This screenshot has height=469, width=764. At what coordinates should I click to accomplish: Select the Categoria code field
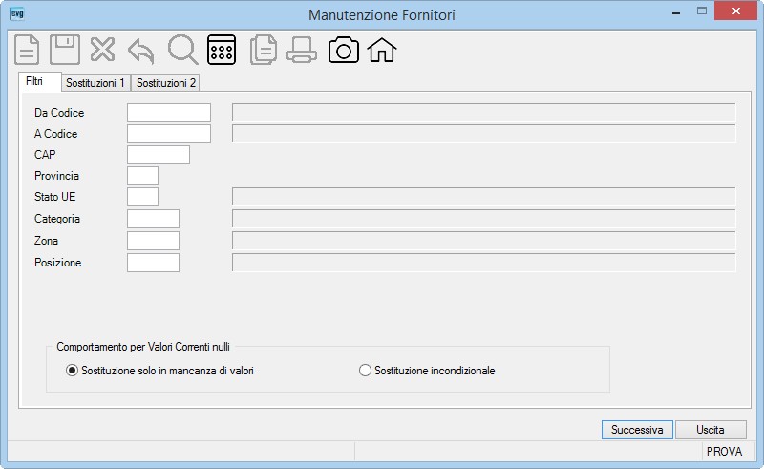(153, 219)
